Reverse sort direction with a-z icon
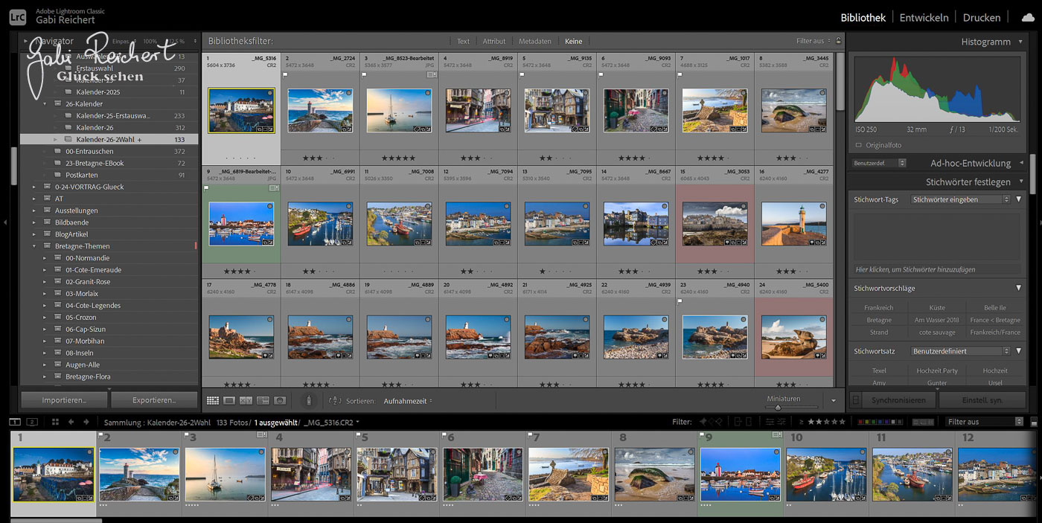 coord(334,400)
